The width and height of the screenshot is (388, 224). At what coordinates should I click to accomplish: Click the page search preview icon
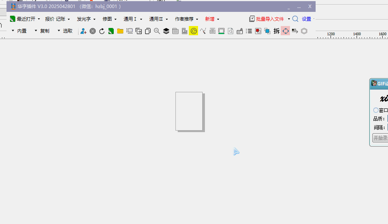[231, 31]
